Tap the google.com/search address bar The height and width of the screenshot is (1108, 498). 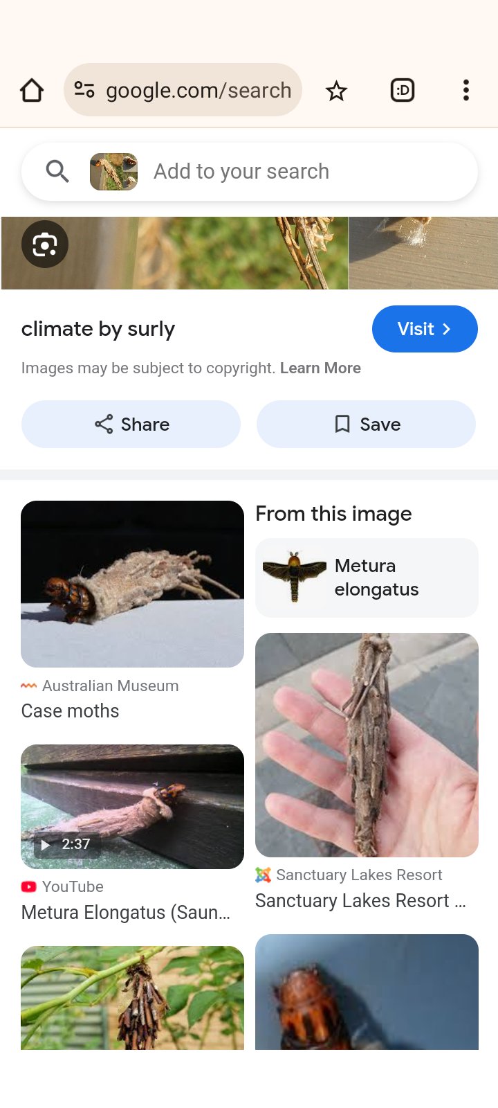click(x=198, y=90)
